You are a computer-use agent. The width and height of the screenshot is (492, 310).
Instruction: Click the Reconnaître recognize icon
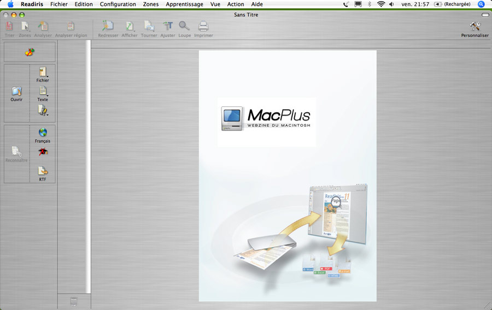click(16, 152)
